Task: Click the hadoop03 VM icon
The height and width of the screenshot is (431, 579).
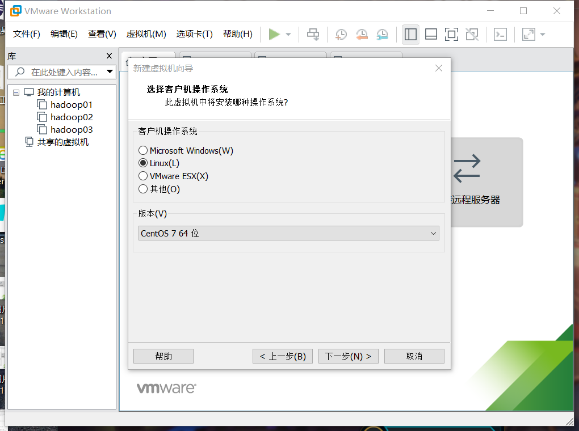Action: pyautogui.click(x=42, y=130)
